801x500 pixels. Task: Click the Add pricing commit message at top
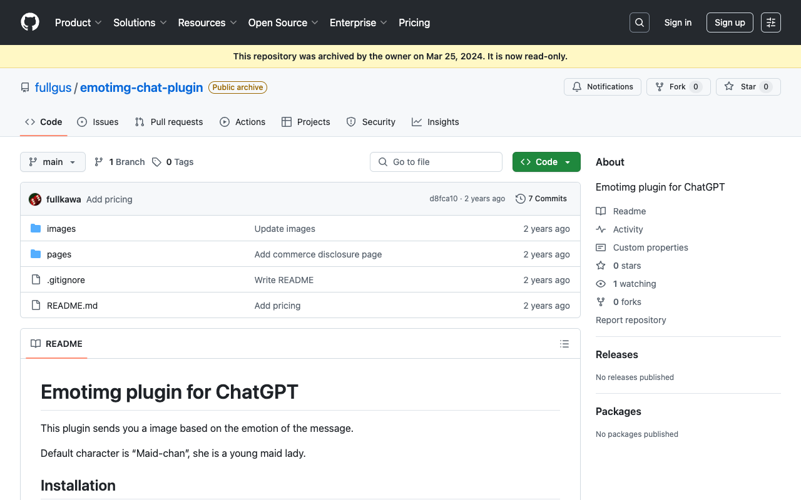tap(110, 199)
